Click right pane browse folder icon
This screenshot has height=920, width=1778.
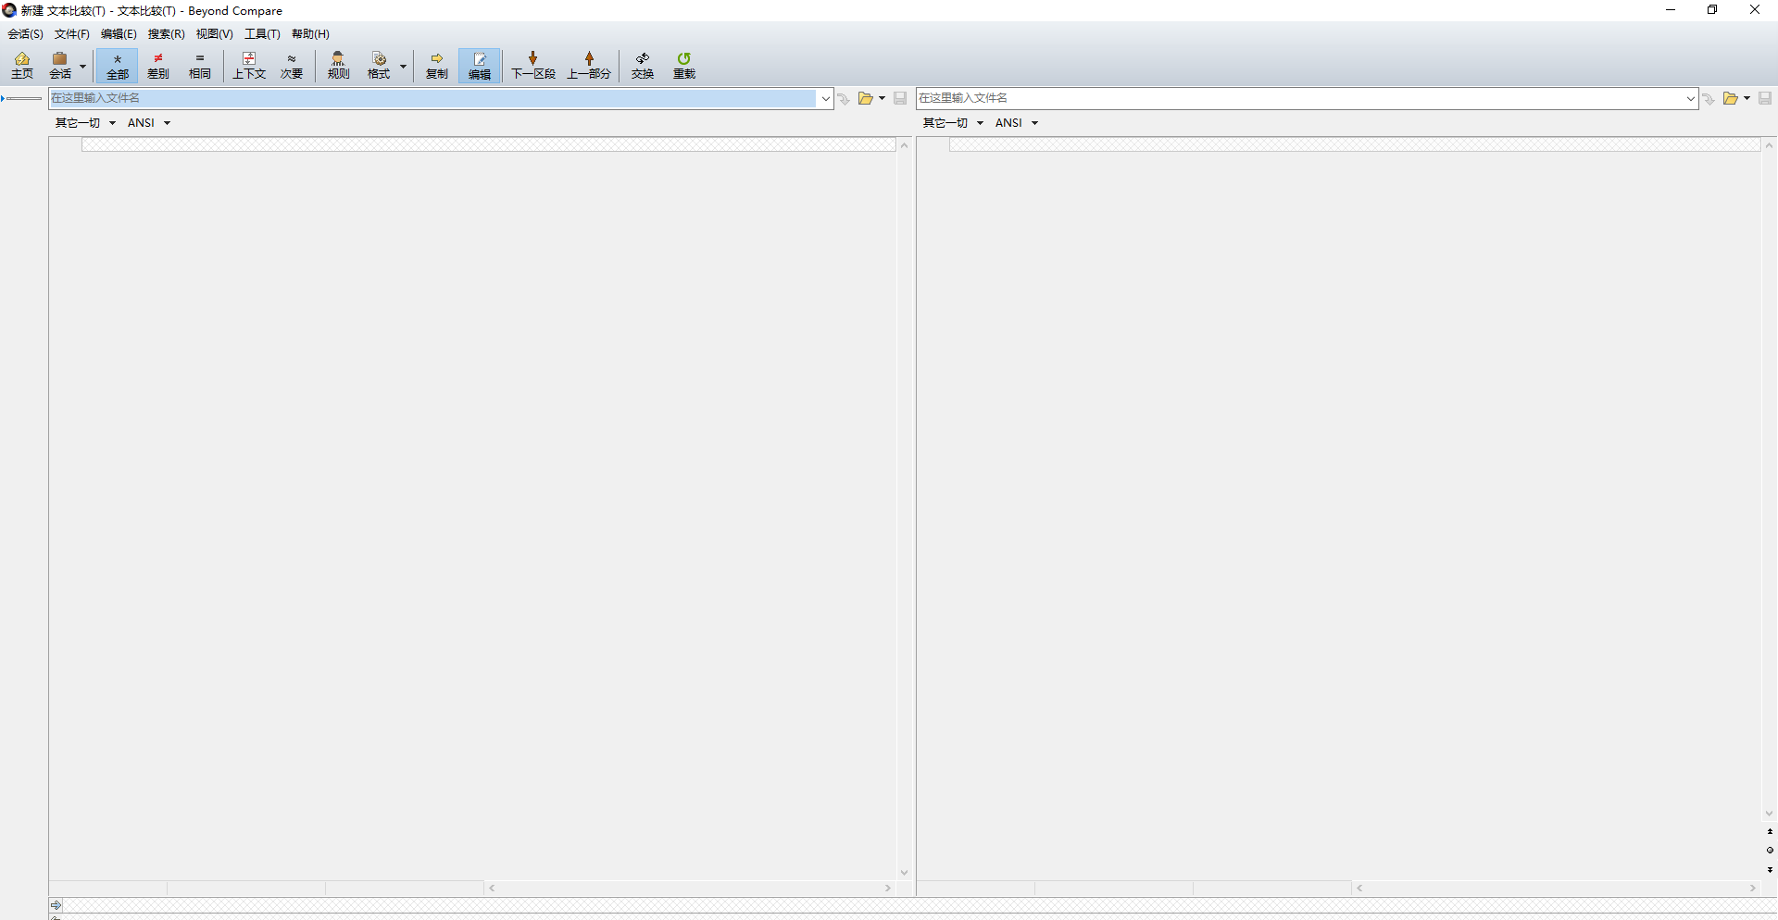click(x=1730, y=98)
